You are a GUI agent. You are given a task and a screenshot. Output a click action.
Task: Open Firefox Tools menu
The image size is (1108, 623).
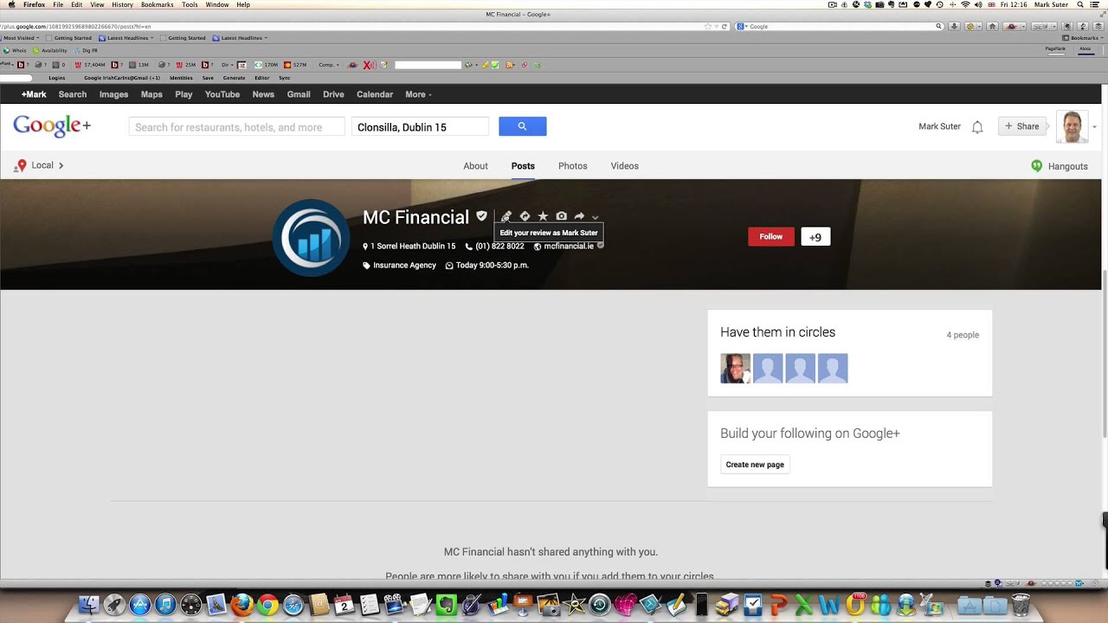pos(190,4)
